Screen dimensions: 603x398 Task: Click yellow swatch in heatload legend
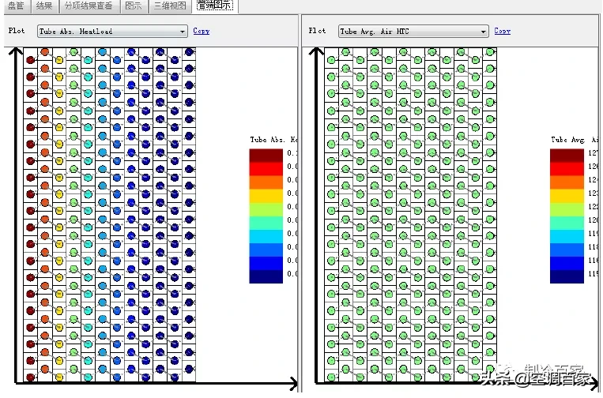266,196
